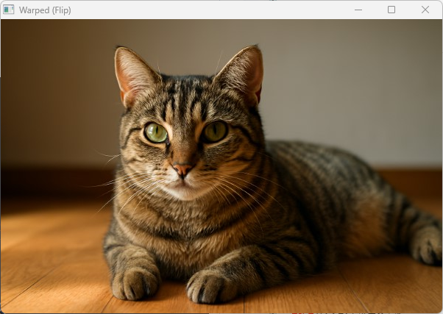The height and width of the screenshot is (314, 443).
Task: Click the Warped (Flip) window app icon
Action: pos(9,10)
